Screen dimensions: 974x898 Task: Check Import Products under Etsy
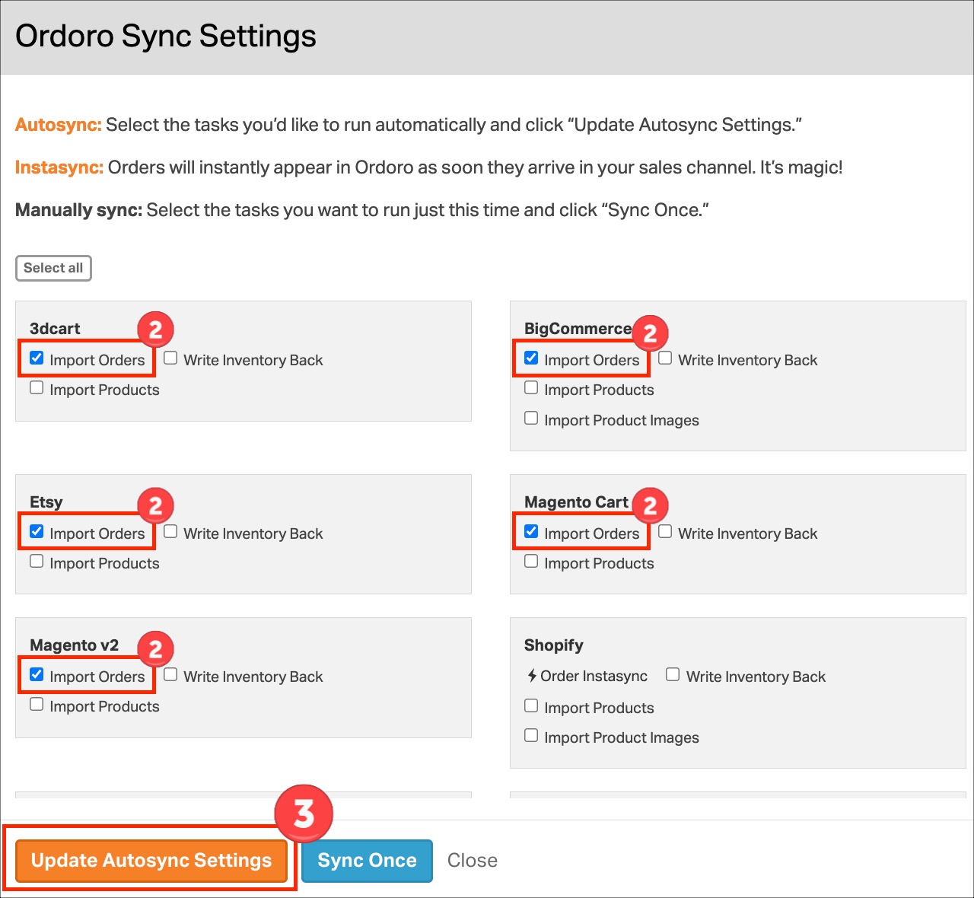(37, 562)
